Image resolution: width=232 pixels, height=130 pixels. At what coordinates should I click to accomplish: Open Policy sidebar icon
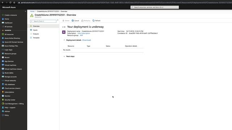click(x=3, y=115)
